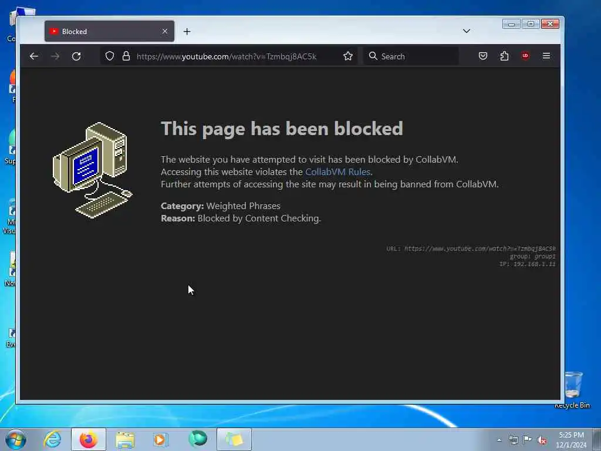The height and width of the screenshot is (451, 601).
Task: Open the Windows Start menu orb
Action: click(16, 439)
